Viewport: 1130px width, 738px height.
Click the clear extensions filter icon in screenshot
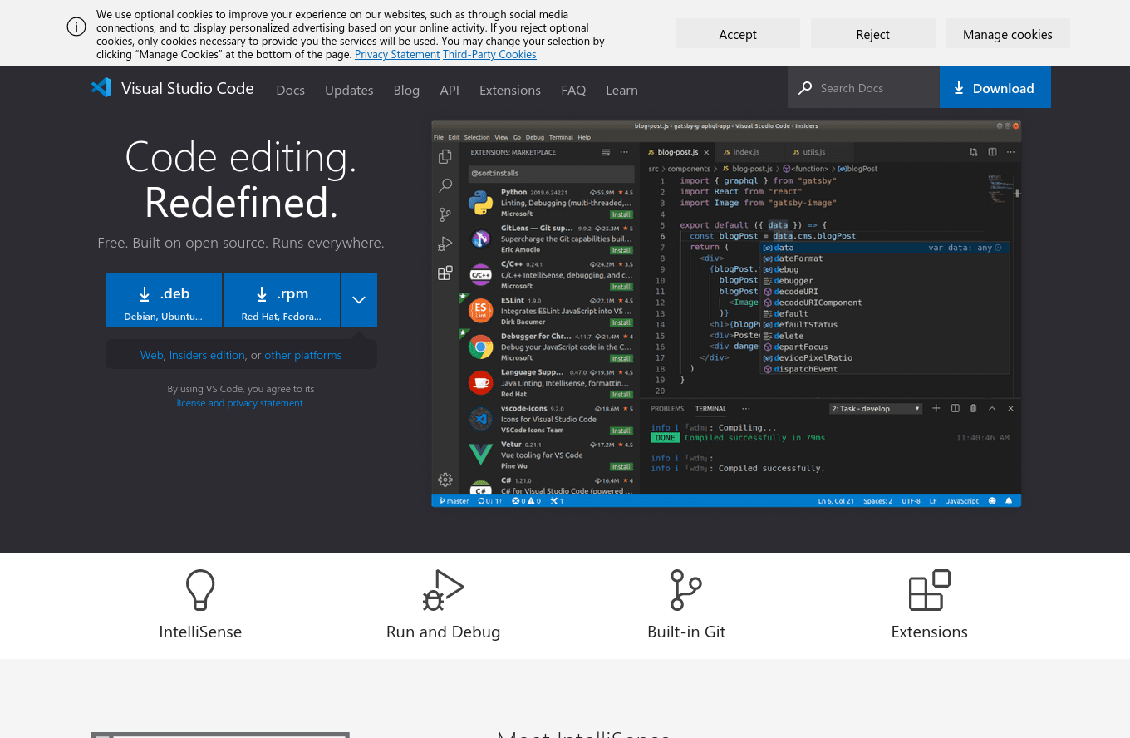point(606,152)
